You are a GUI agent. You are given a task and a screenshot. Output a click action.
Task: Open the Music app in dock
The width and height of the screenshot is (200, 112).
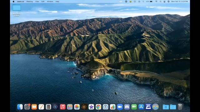[x=62, y=107]
